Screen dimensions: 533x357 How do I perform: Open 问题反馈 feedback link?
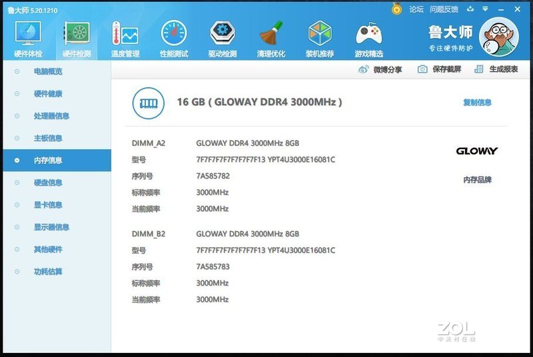point(444,9)
